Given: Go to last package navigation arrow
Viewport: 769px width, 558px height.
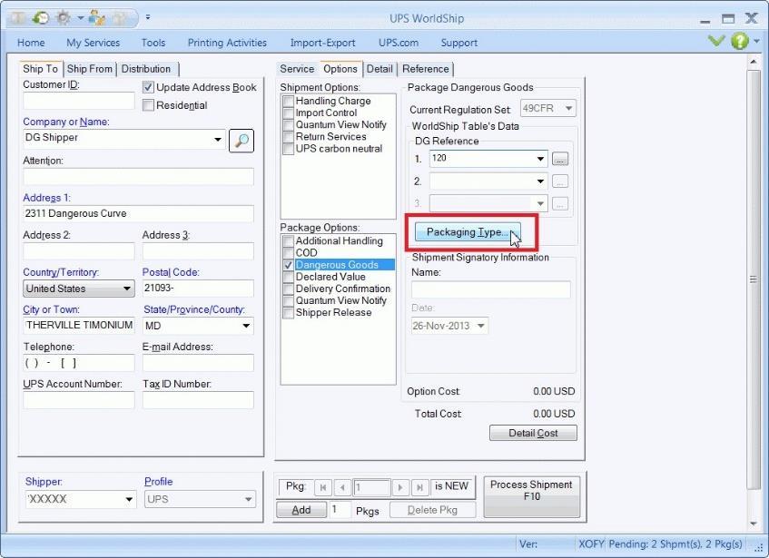Looking at the screenshot, I should [419, 487].
